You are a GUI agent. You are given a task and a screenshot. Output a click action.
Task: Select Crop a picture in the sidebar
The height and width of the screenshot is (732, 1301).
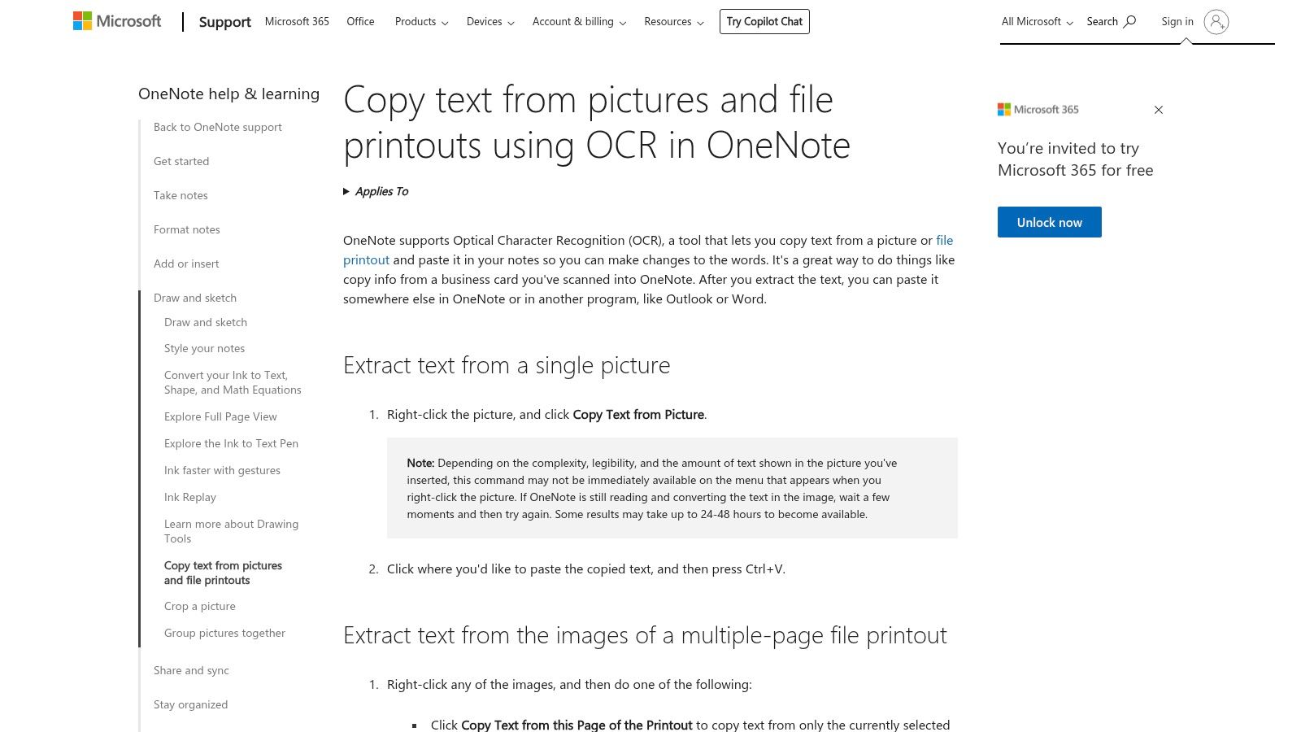[x=199, y=605]
